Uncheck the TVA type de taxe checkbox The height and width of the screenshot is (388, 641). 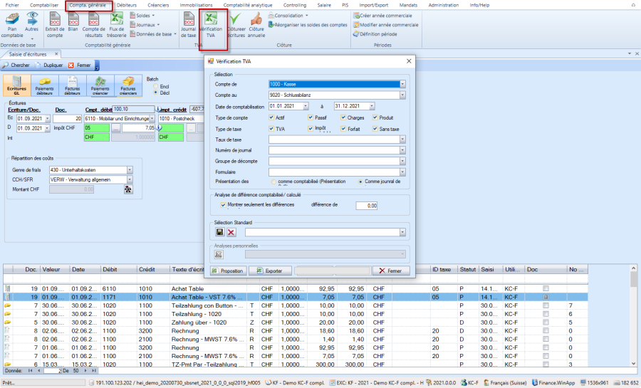coord(271,129)
